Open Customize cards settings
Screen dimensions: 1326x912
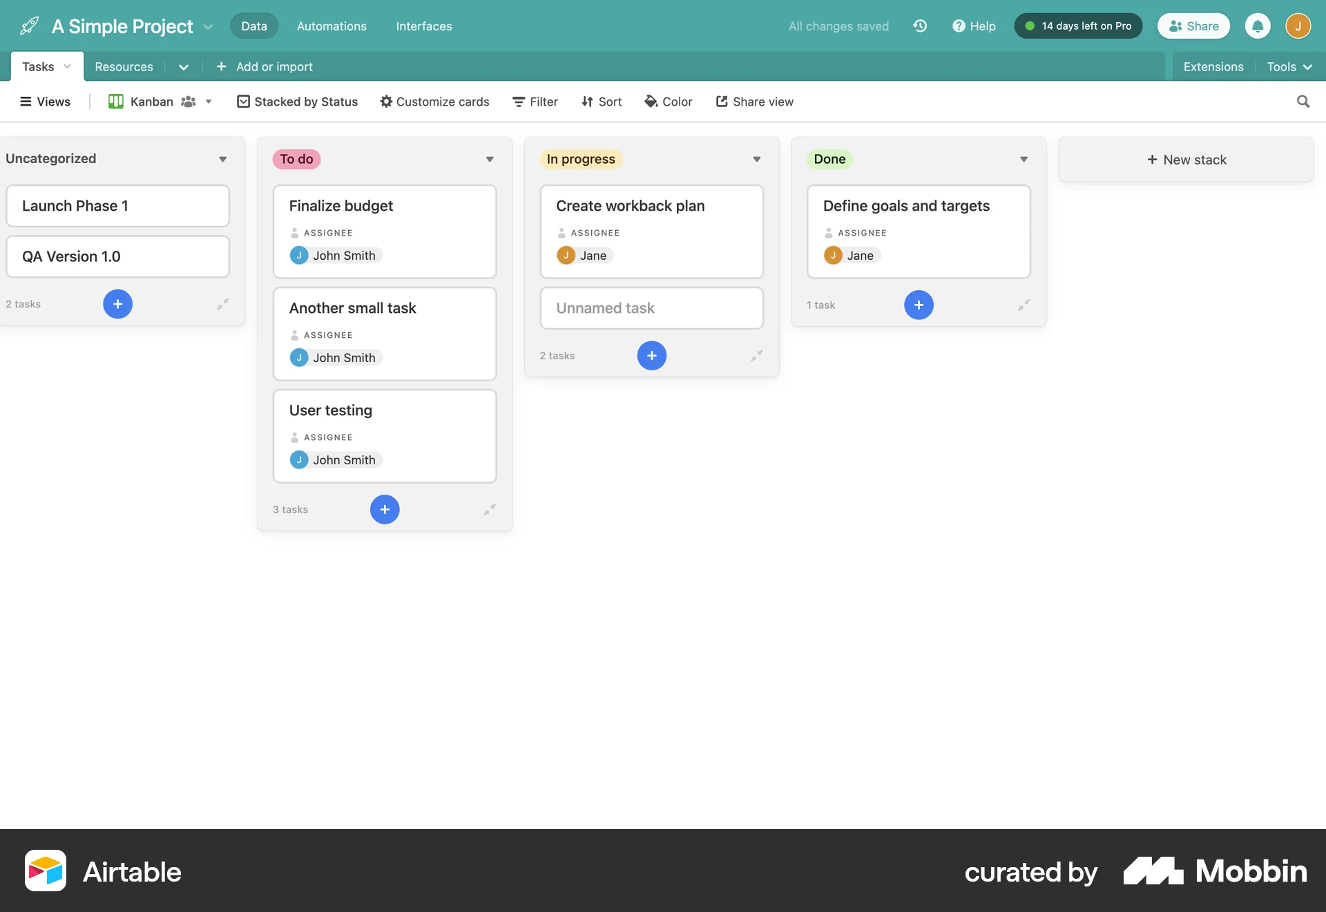[434, 102]
